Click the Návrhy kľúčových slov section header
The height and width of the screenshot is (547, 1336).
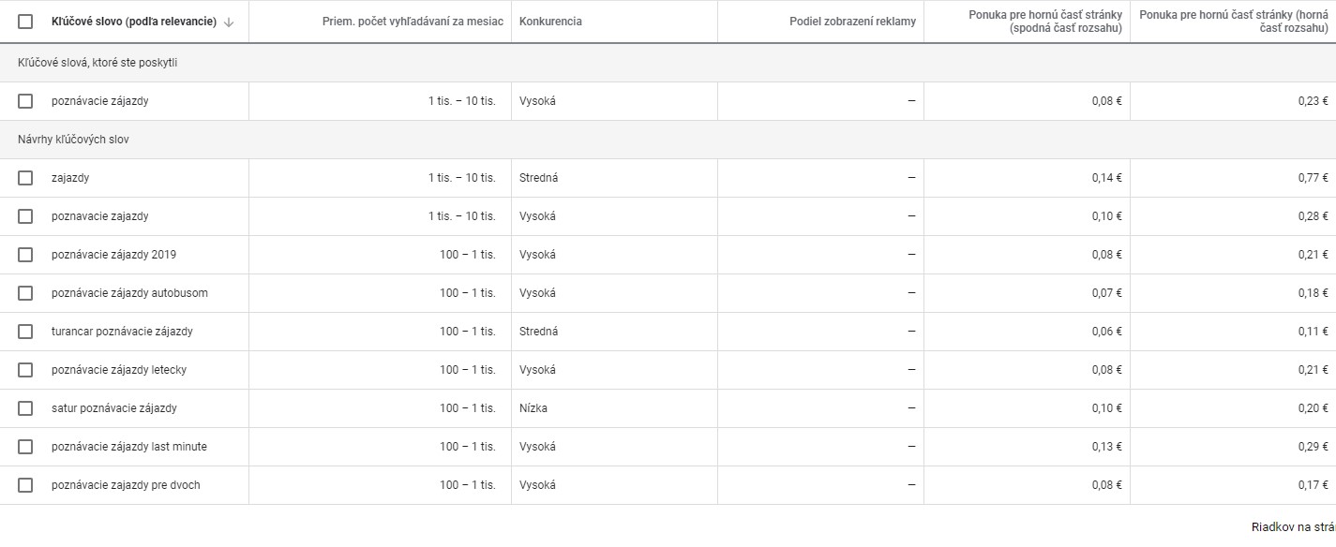tap(73, 140)
